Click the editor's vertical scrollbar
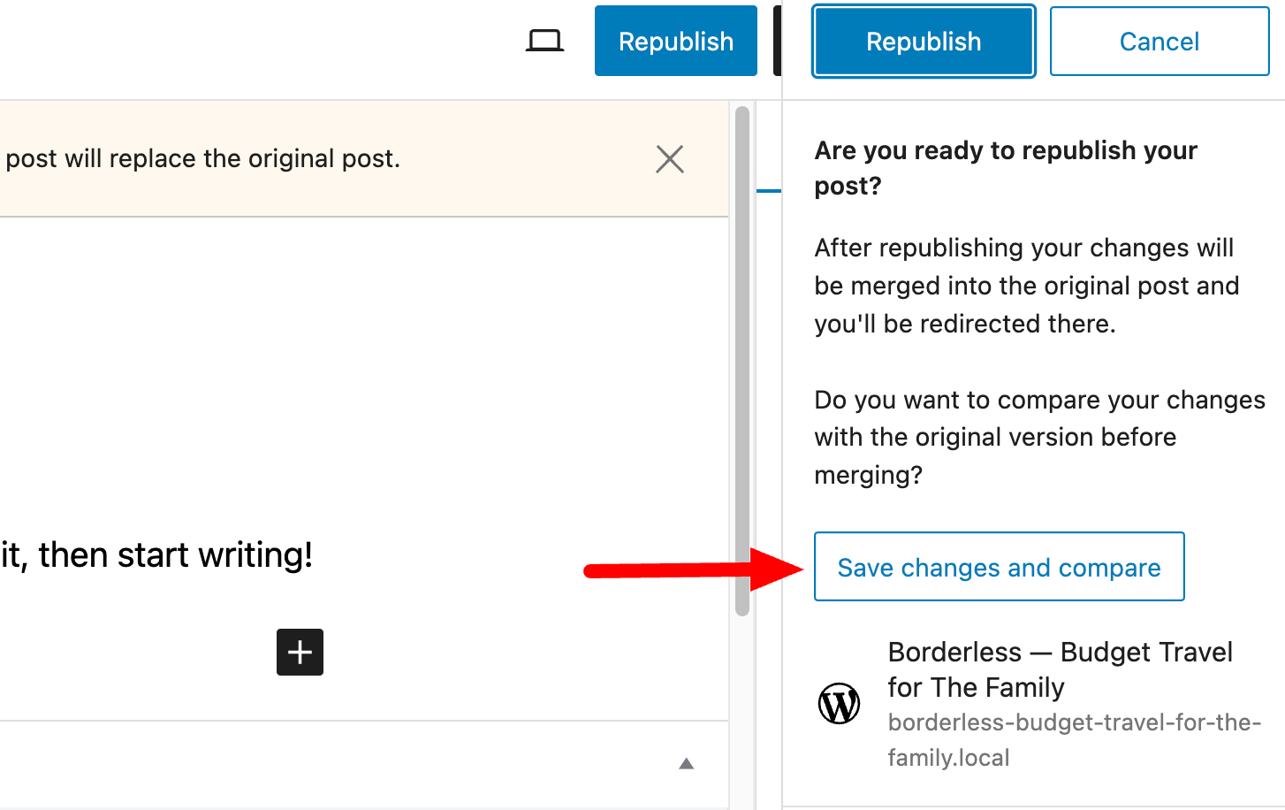The image size is (1285, 810). [x=742, y=354]
